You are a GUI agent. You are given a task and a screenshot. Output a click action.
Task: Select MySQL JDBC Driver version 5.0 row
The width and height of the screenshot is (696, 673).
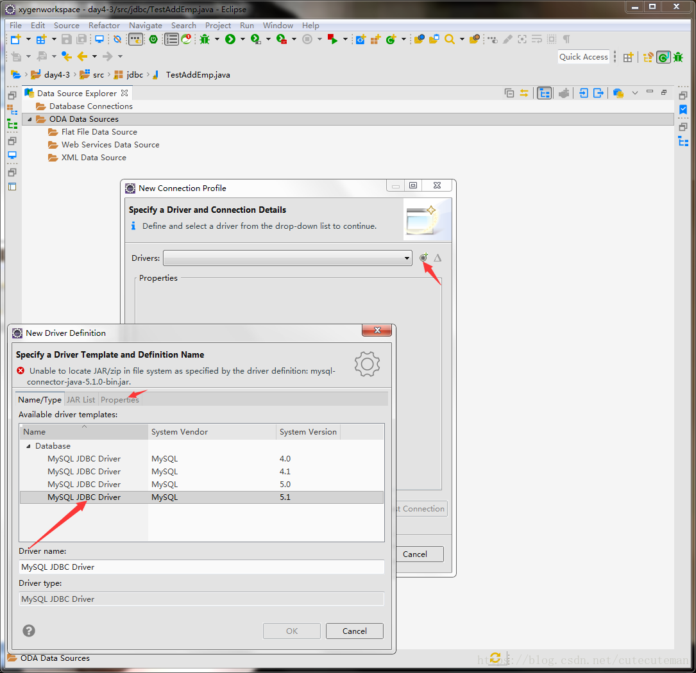click(x=201, y=485)
